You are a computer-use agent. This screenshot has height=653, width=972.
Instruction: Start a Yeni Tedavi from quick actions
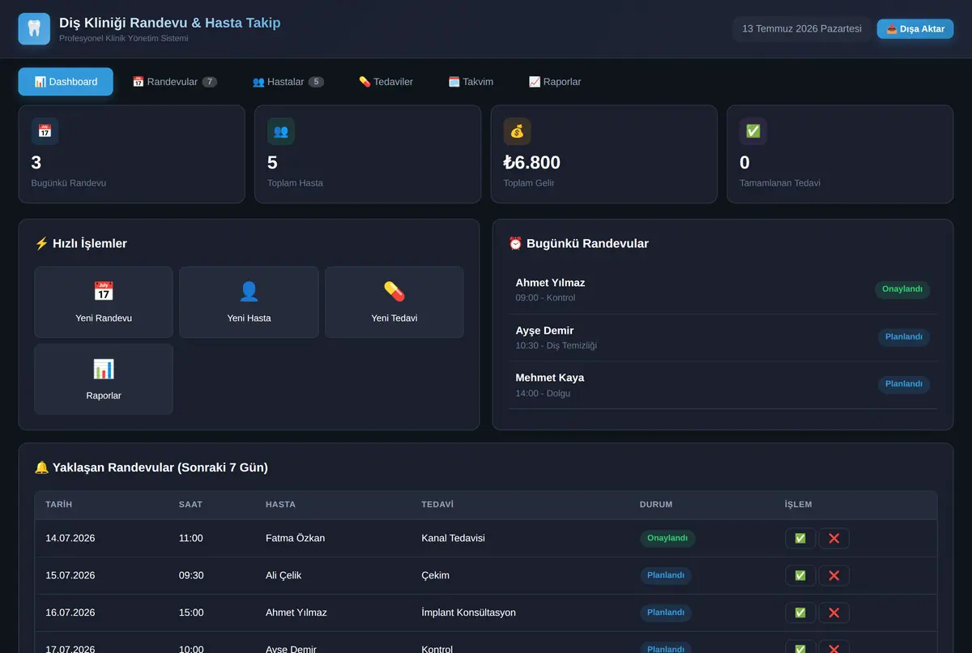point(394,302)
